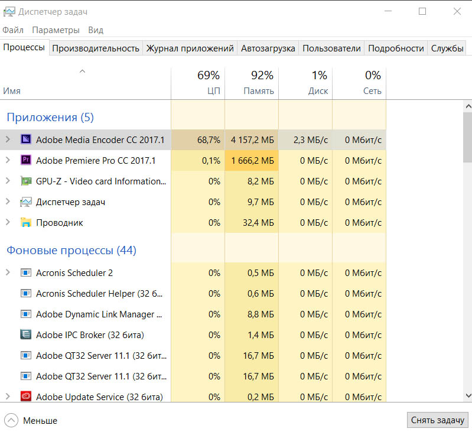Click the Task Manager title bar icon
This screenshot has width=472, height=435.
coord(9,12)
